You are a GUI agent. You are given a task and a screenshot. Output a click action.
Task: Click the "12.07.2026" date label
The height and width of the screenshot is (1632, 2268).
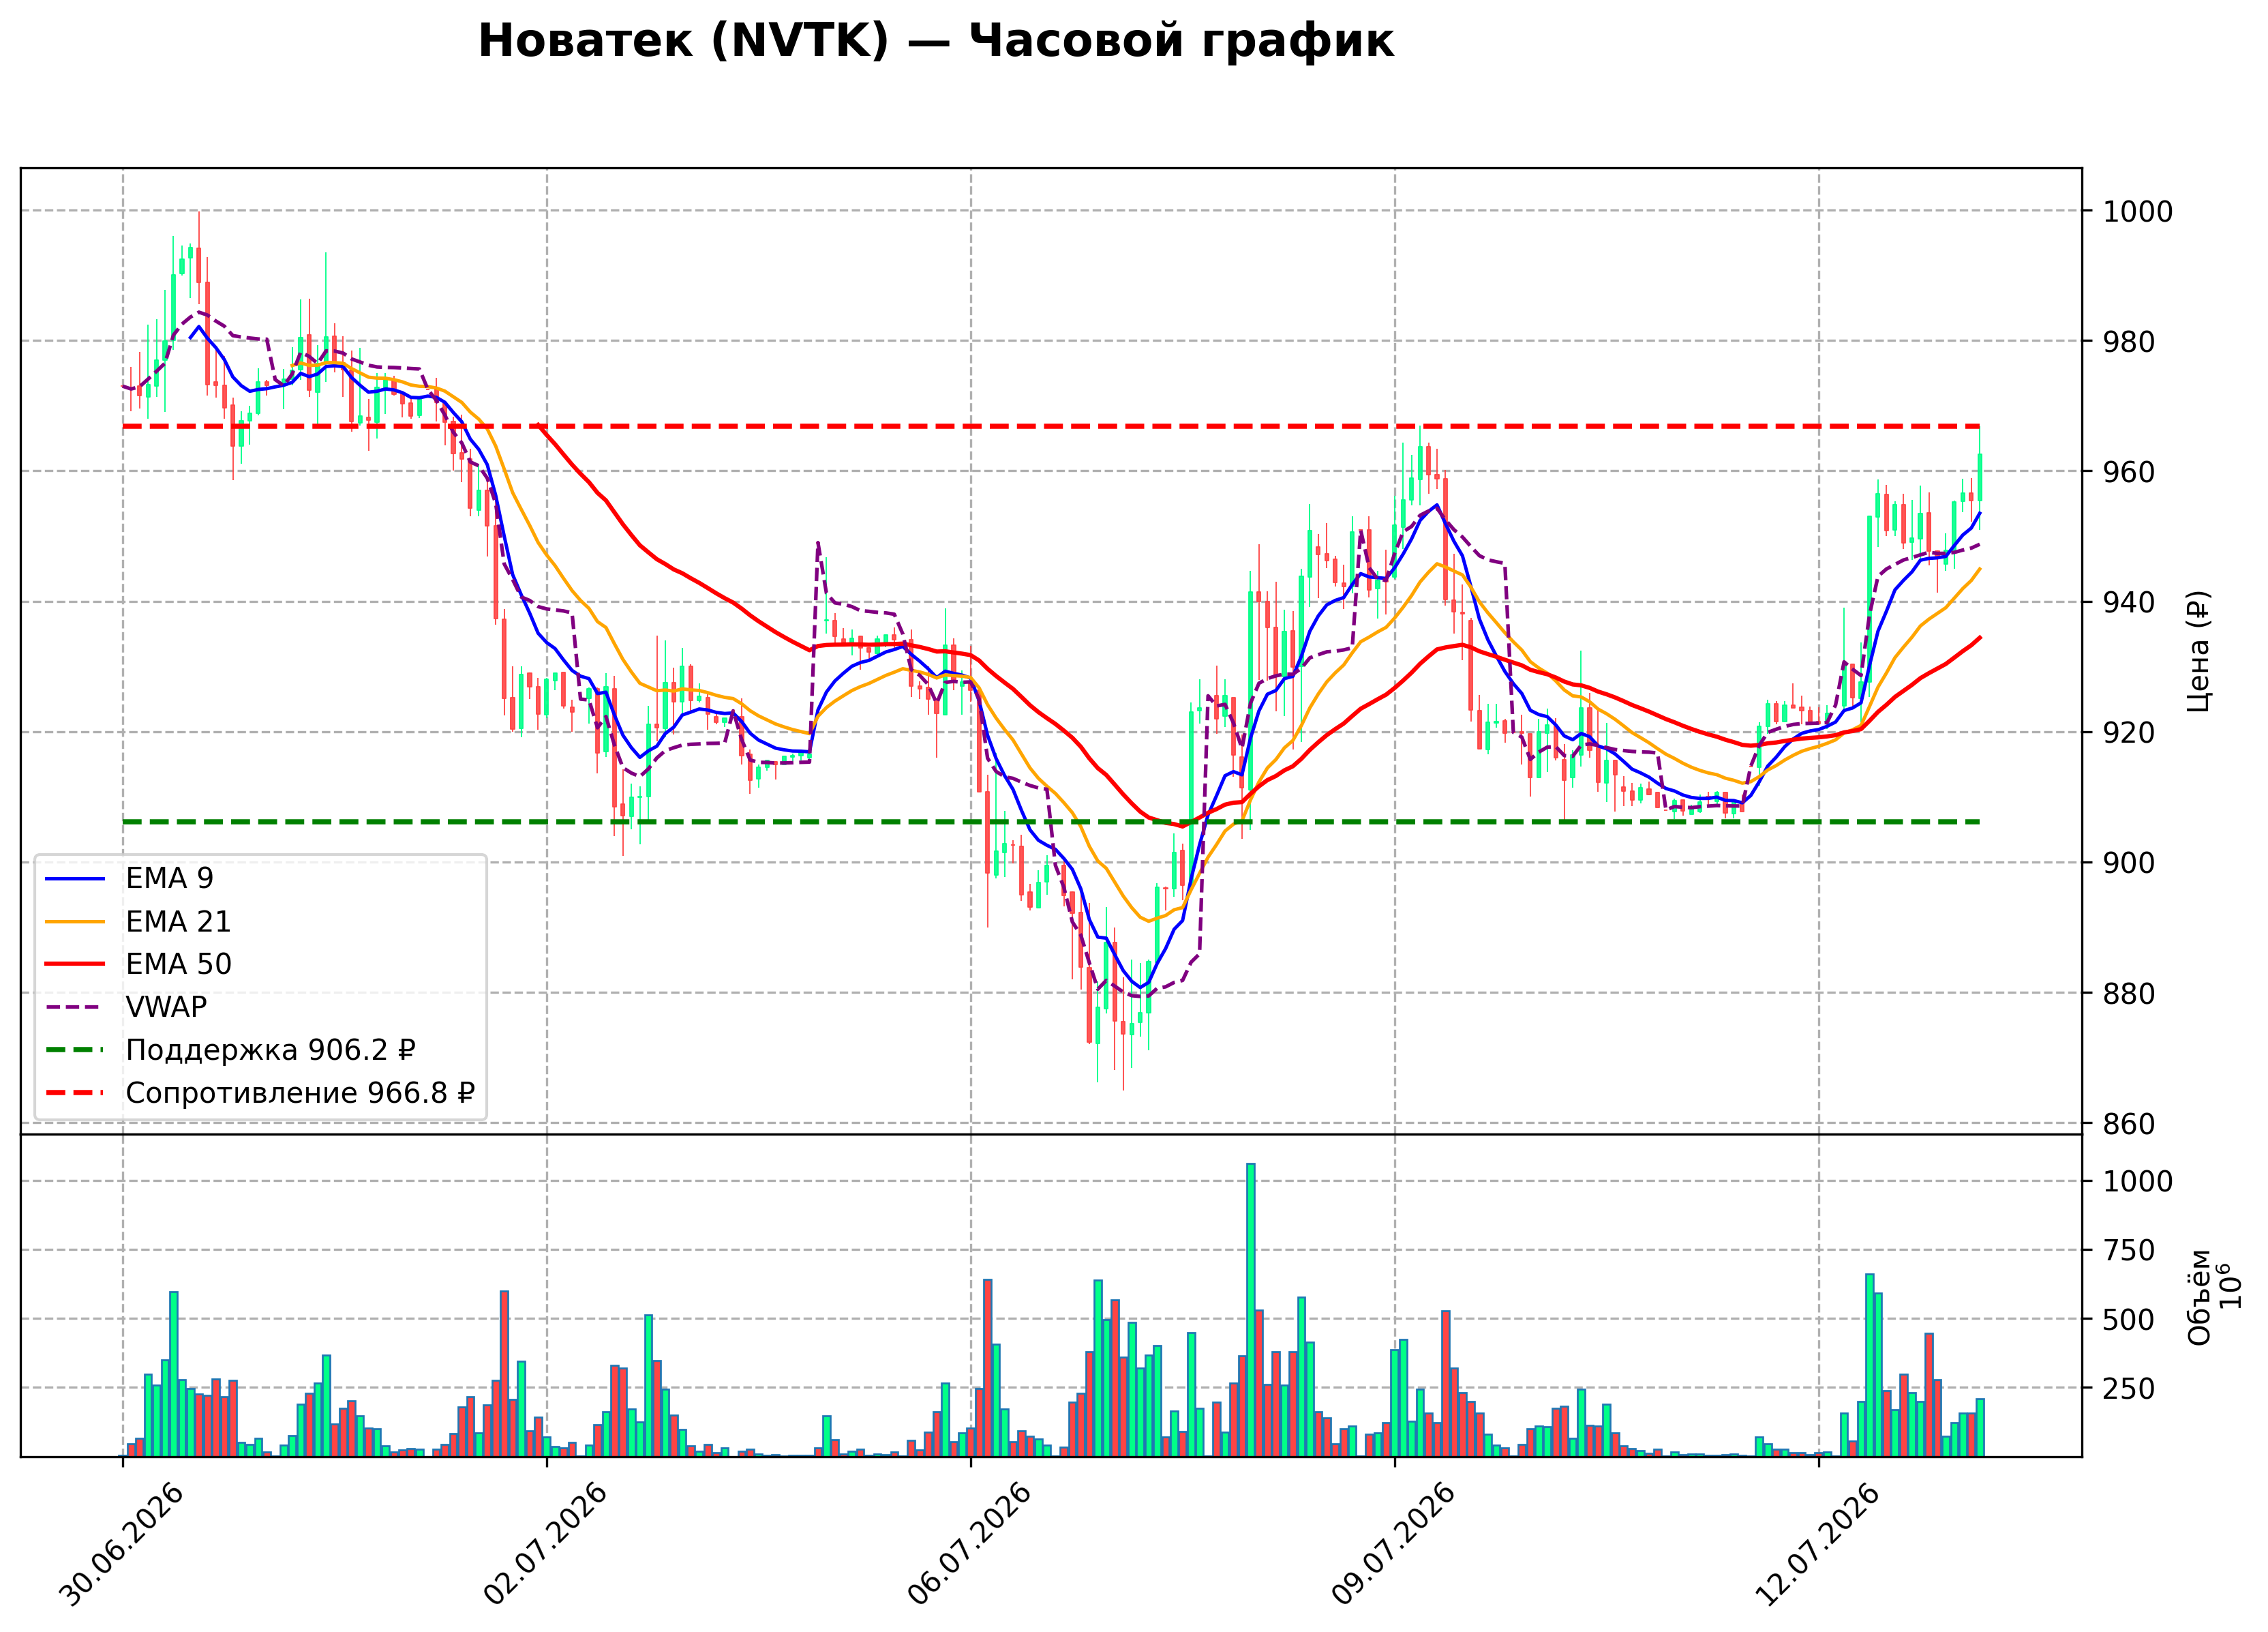(x=1819, y=1544)
